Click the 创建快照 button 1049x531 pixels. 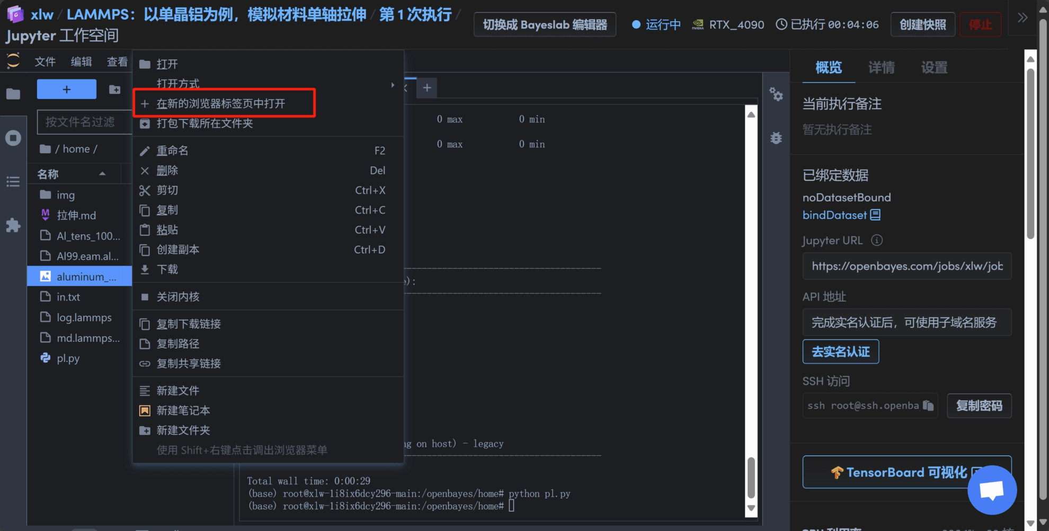(922, 25)
